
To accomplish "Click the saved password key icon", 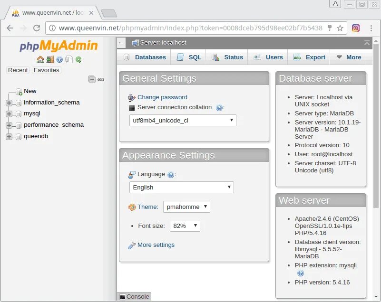I will click(x=330, y=28).
